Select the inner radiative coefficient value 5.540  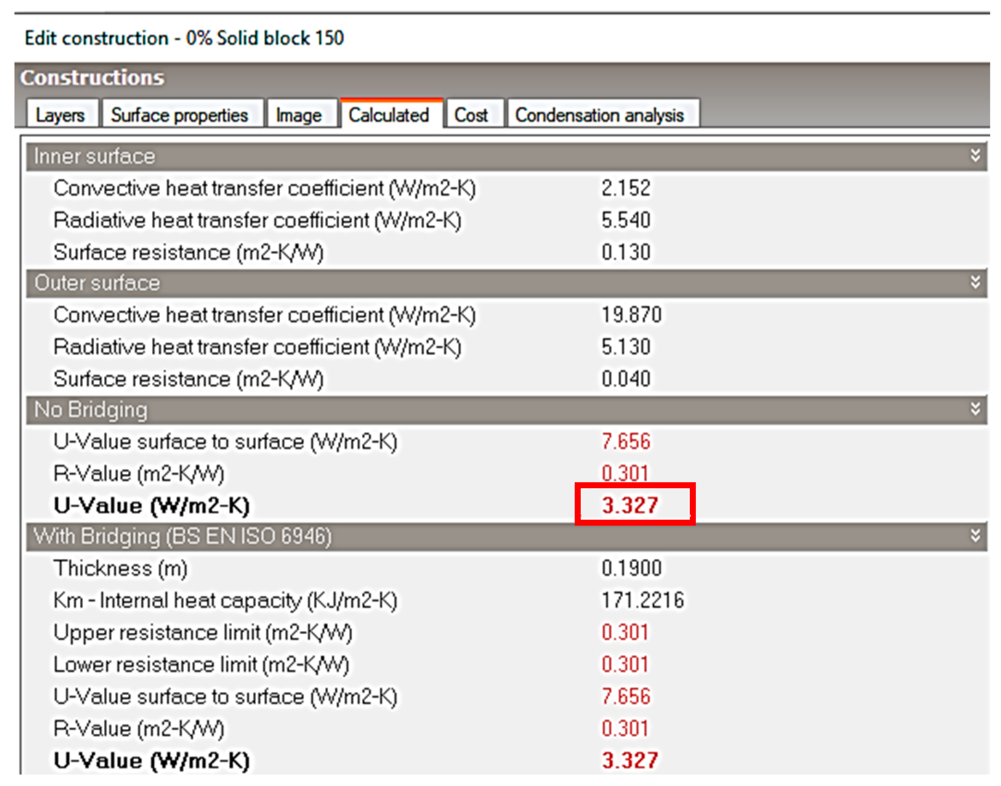pyautogui.click(x=626, y=220)
